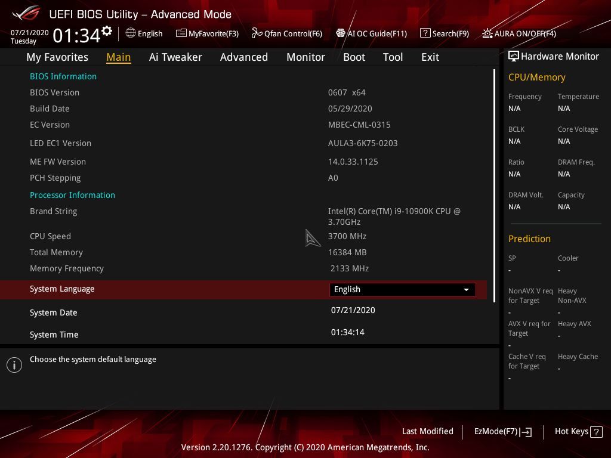Open the Monitor tab

tap(305, 57)
